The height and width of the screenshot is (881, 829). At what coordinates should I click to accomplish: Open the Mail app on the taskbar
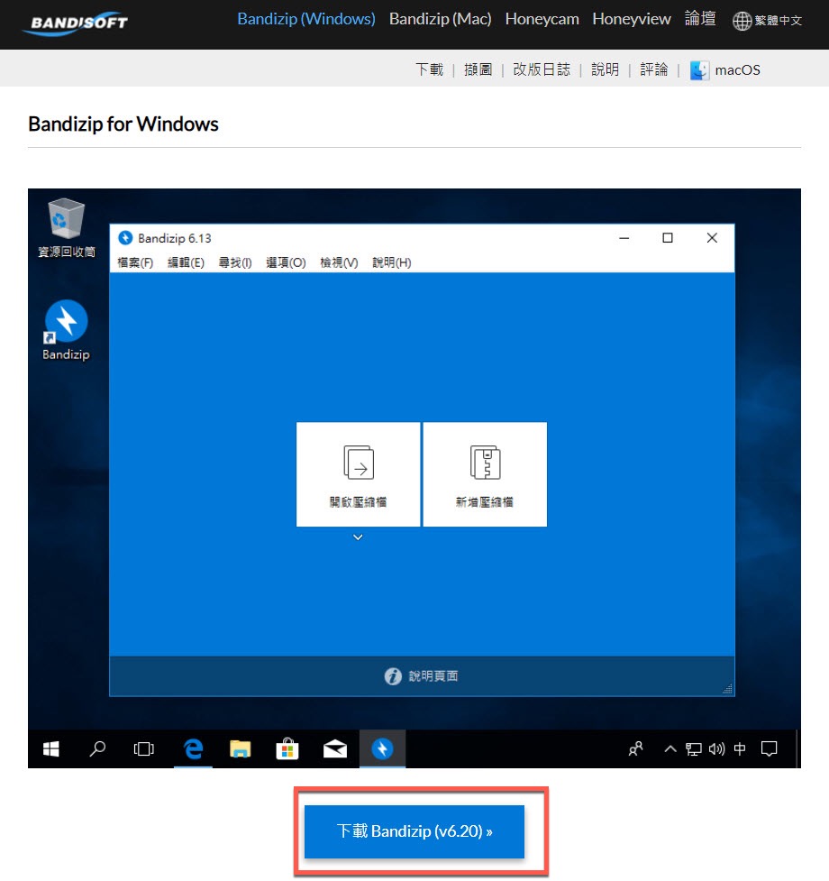(335, 749)
